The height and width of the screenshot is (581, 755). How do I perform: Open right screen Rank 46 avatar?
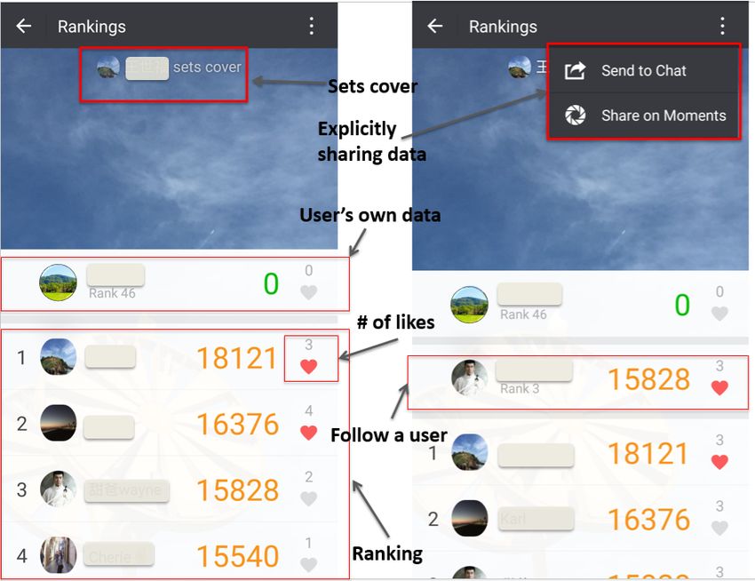click(x=469, y=304)
